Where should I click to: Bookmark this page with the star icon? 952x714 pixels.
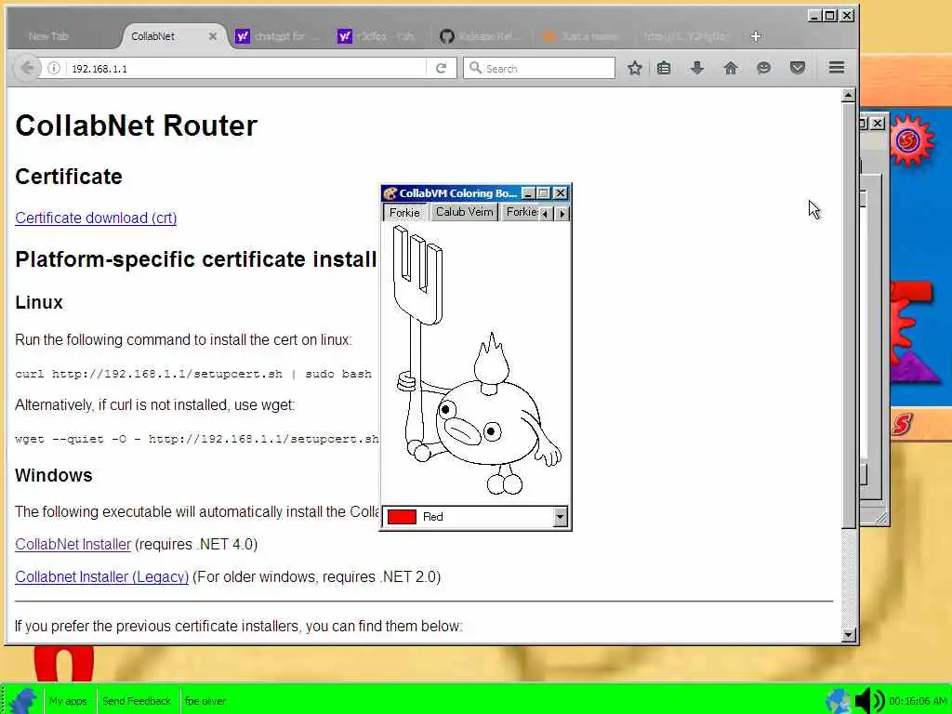click(x=634, y=68)
